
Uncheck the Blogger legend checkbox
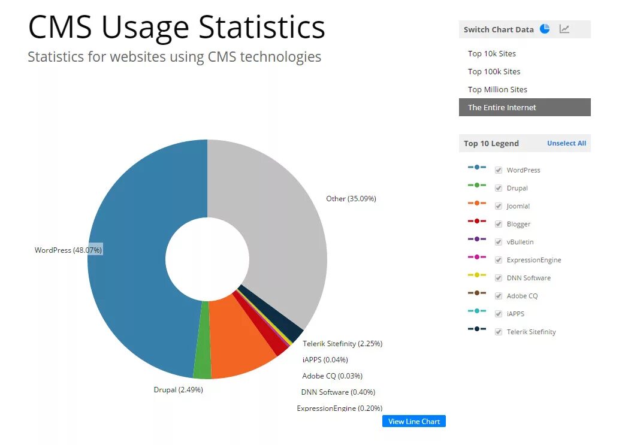tap(498, 224)
